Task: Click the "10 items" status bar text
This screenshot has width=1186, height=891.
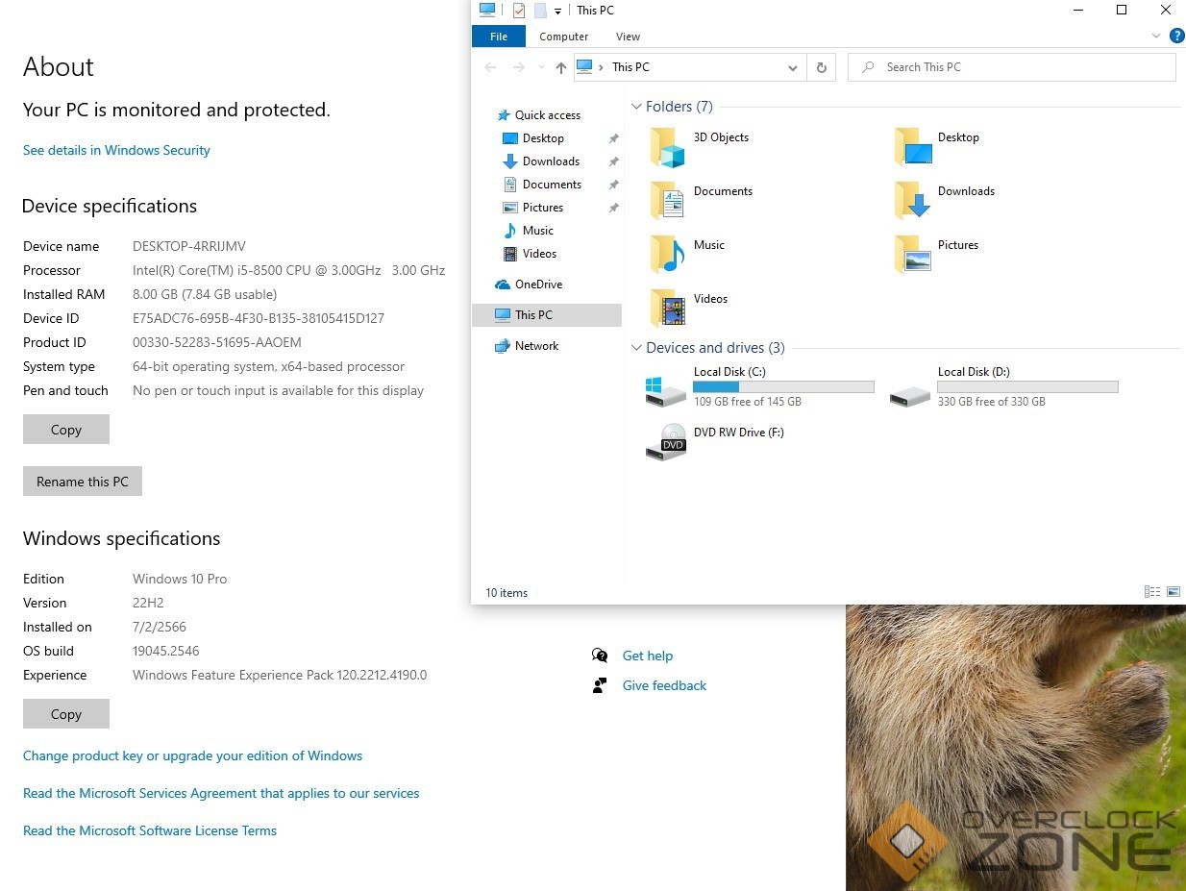Action: pyautogui.click(x=507, y=593)
